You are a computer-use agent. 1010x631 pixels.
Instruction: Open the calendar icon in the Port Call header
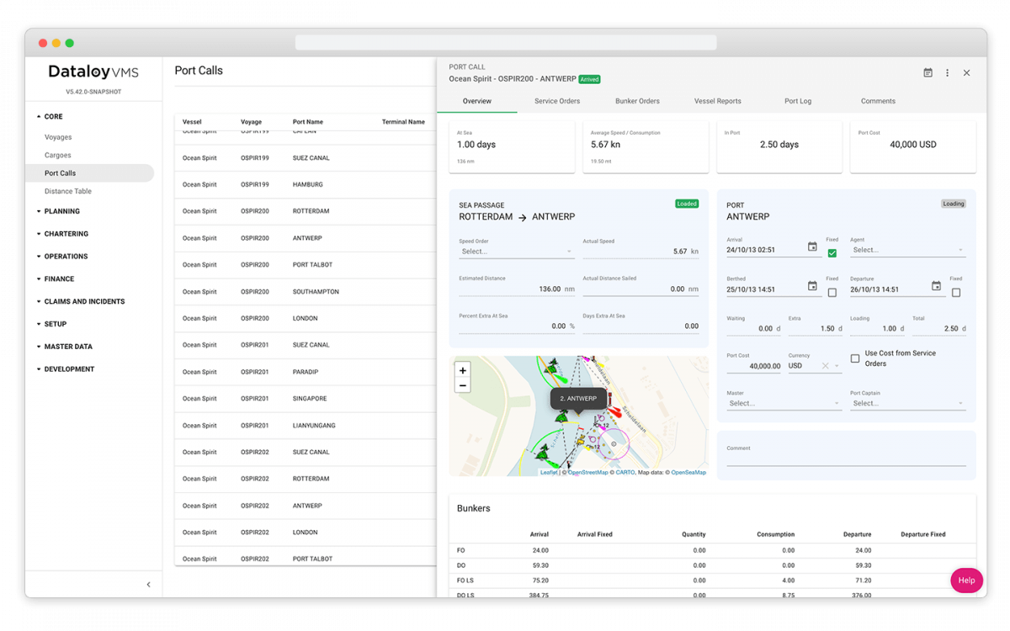[928, 72]
